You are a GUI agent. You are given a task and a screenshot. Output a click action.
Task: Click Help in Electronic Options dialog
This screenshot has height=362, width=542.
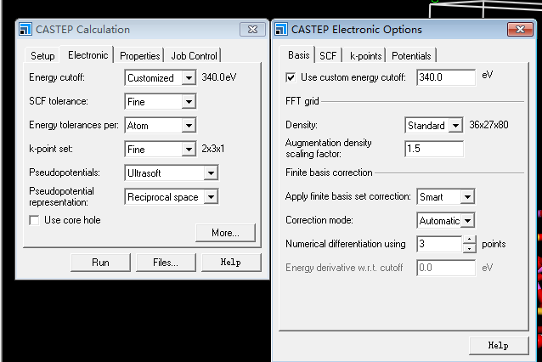coord(499,345)
